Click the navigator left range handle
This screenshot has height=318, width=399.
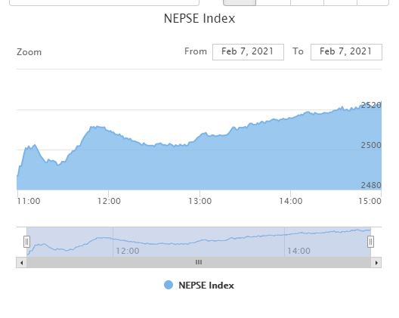coord(26,242)
